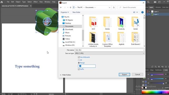
Task: Switch to the Align panel tab
Action: click(152, 70)
